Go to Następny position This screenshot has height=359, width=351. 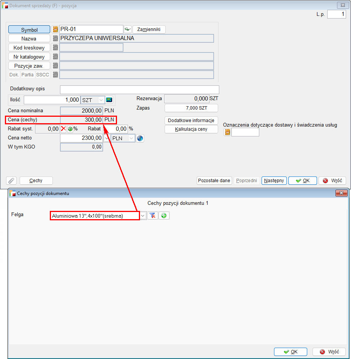pos(274,181)
